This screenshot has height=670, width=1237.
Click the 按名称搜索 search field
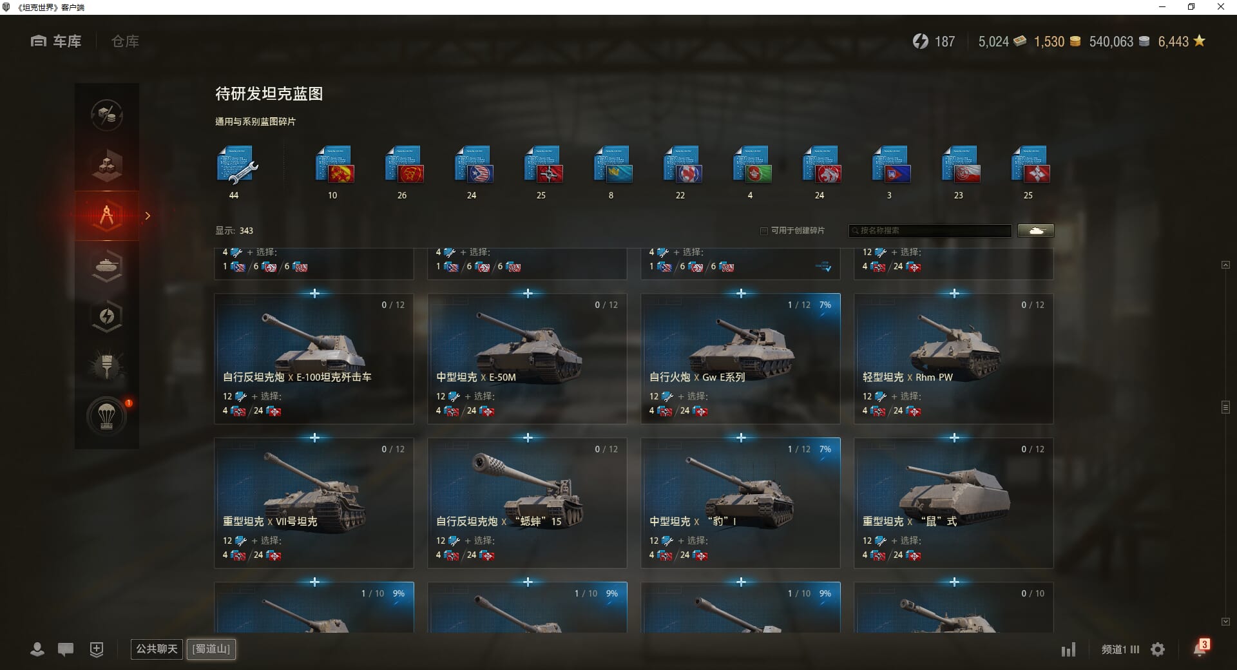(930, 231)
